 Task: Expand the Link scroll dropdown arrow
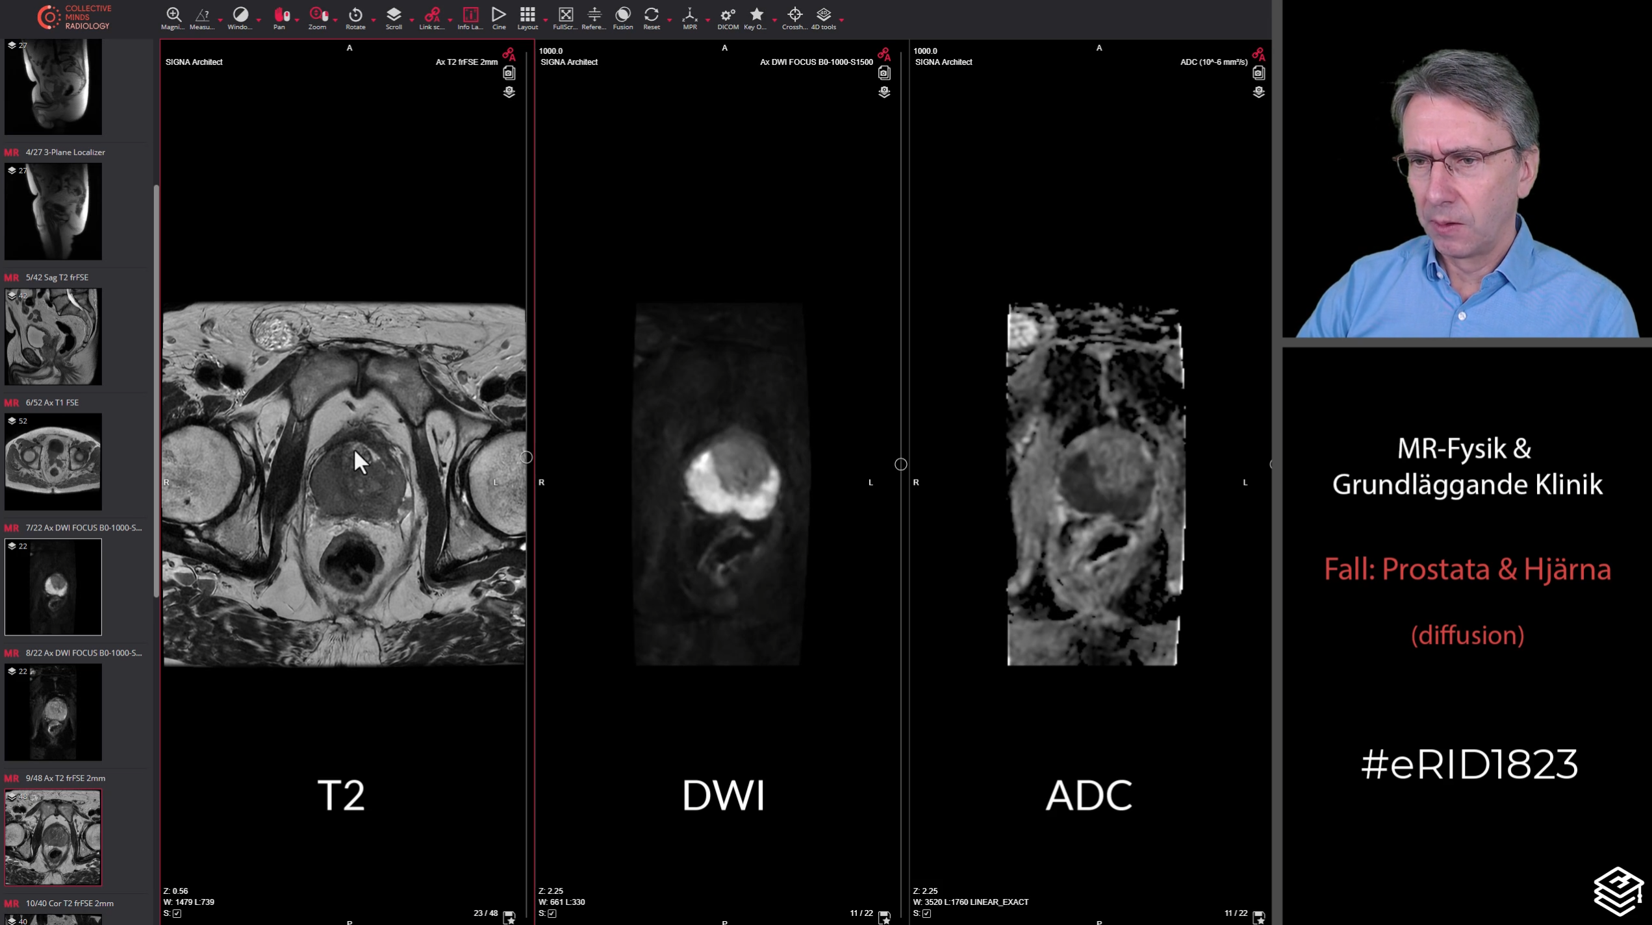(x=450, y=20)
